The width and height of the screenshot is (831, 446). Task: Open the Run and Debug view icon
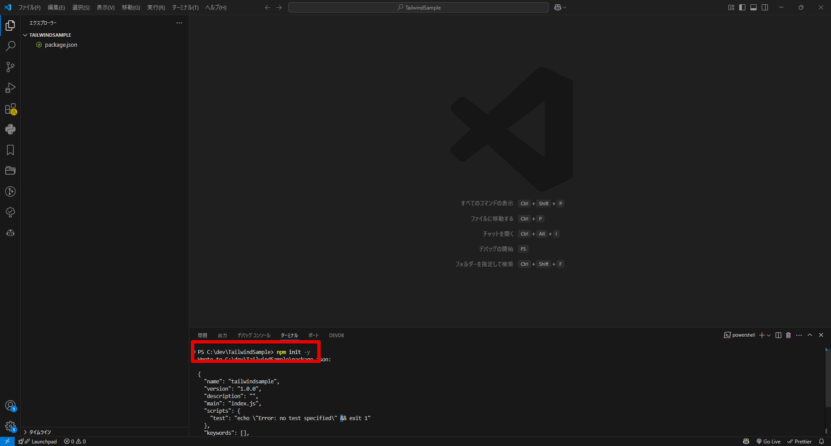click(x=10, y=88)
